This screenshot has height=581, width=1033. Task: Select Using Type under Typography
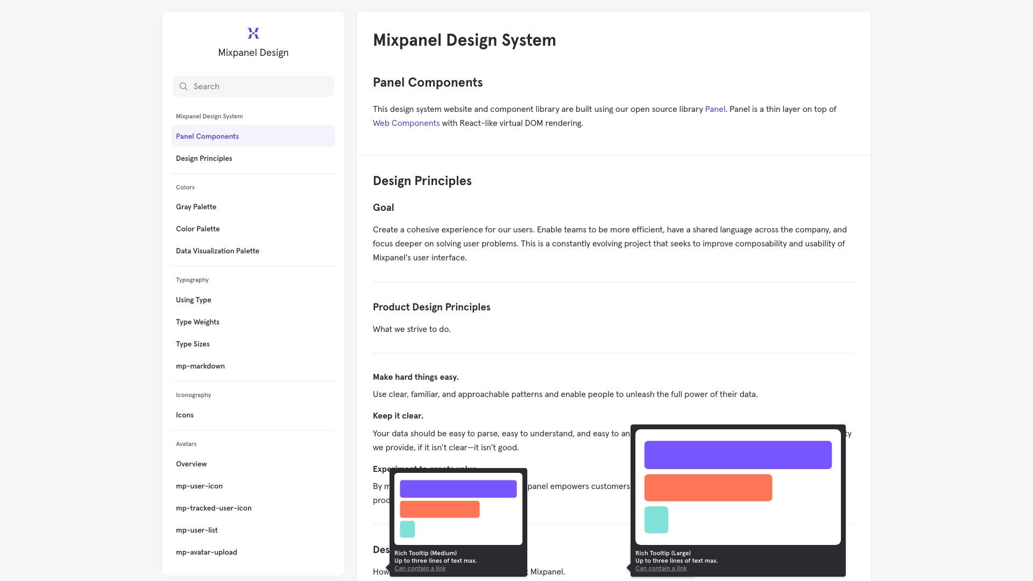193,300
